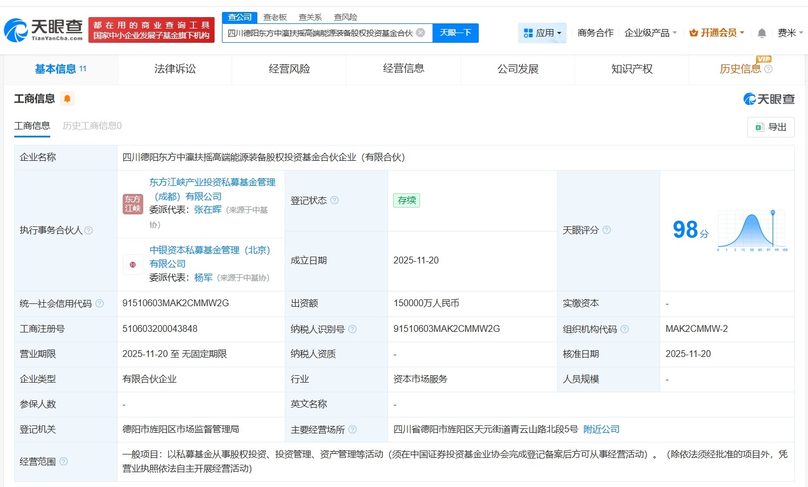Screen dimensions: 808x487
Task: Open the 法律诉讼 tab
Action: point(174,68)
